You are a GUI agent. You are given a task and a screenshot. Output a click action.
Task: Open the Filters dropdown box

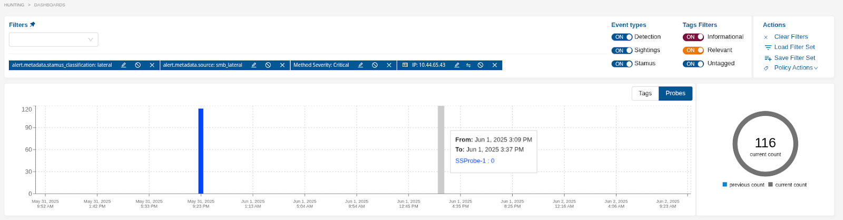point(54,39)
